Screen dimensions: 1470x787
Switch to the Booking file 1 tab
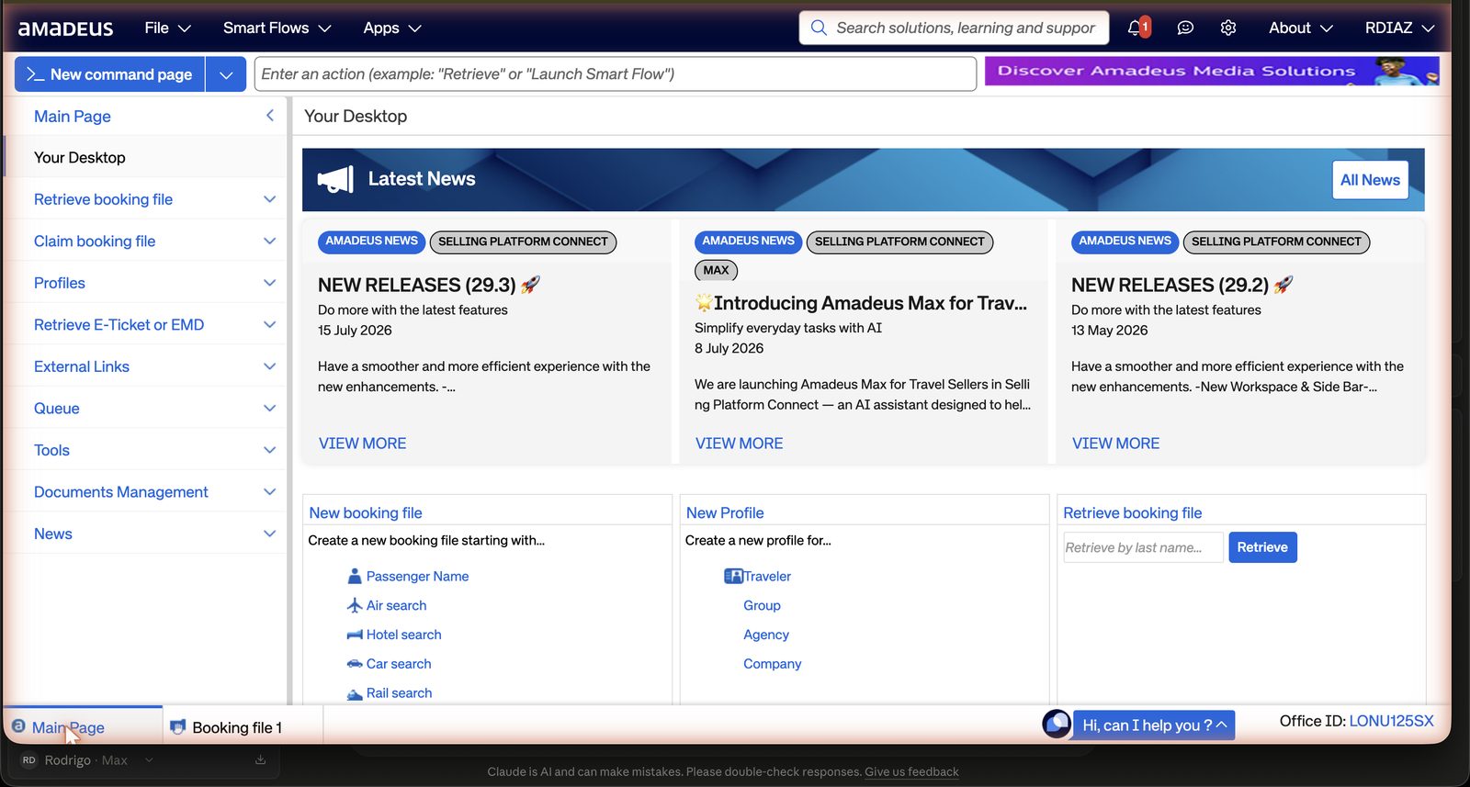point(243,726)
